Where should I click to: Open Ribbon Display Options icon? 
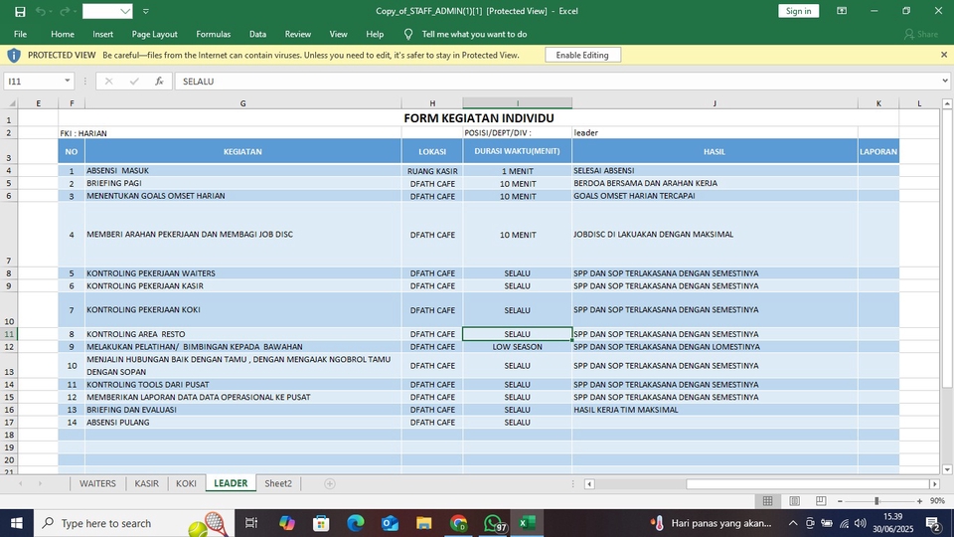tap(842, 11)
